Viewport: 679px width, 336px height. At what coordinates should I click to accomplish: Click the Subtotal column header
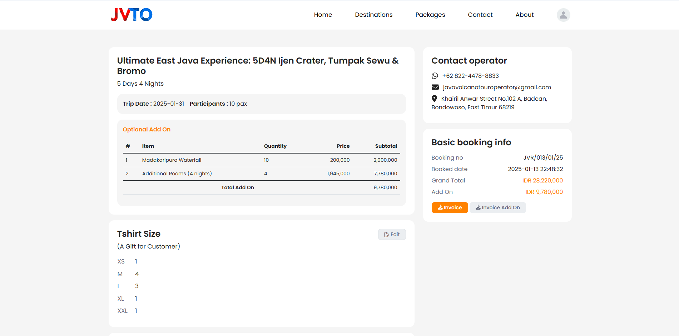click(x=386, y=146)
